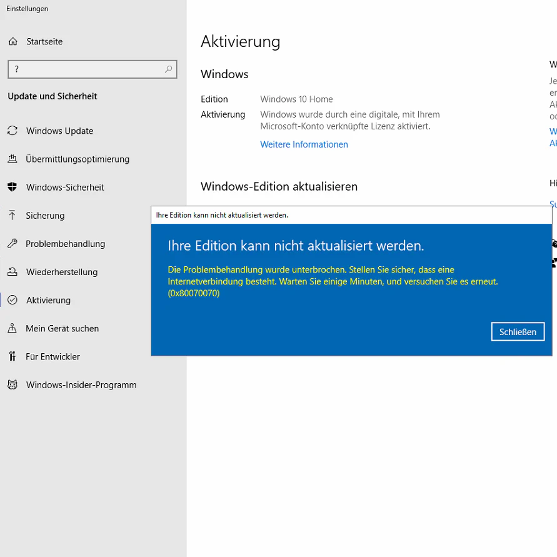
Task: Click the Übermittlungsoptimierung icon
Action: pyautogui.click(x=13, y=159)
